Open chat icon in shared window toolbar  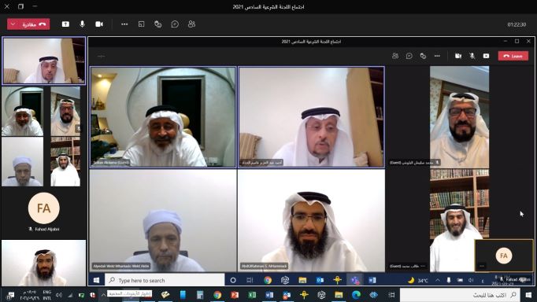tap(409, 56)
